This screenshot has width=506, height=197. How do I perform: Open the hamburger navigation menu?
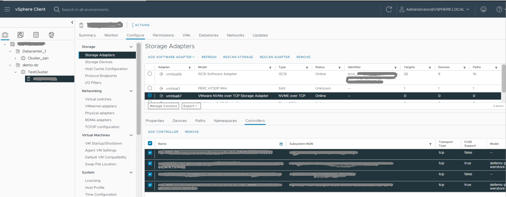coord(7,9)
